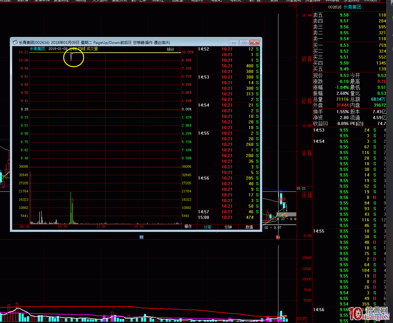Minimize the 长青集团 intraday popup window
Viewport: 393px width, 323px height.
(x=234, y=42)
